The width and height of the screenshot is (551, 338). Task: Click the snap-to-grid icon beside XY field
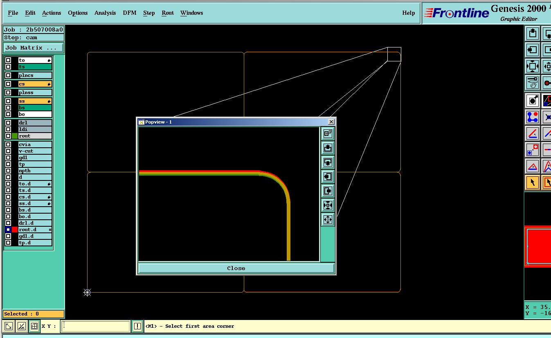[x=34, y=326]
